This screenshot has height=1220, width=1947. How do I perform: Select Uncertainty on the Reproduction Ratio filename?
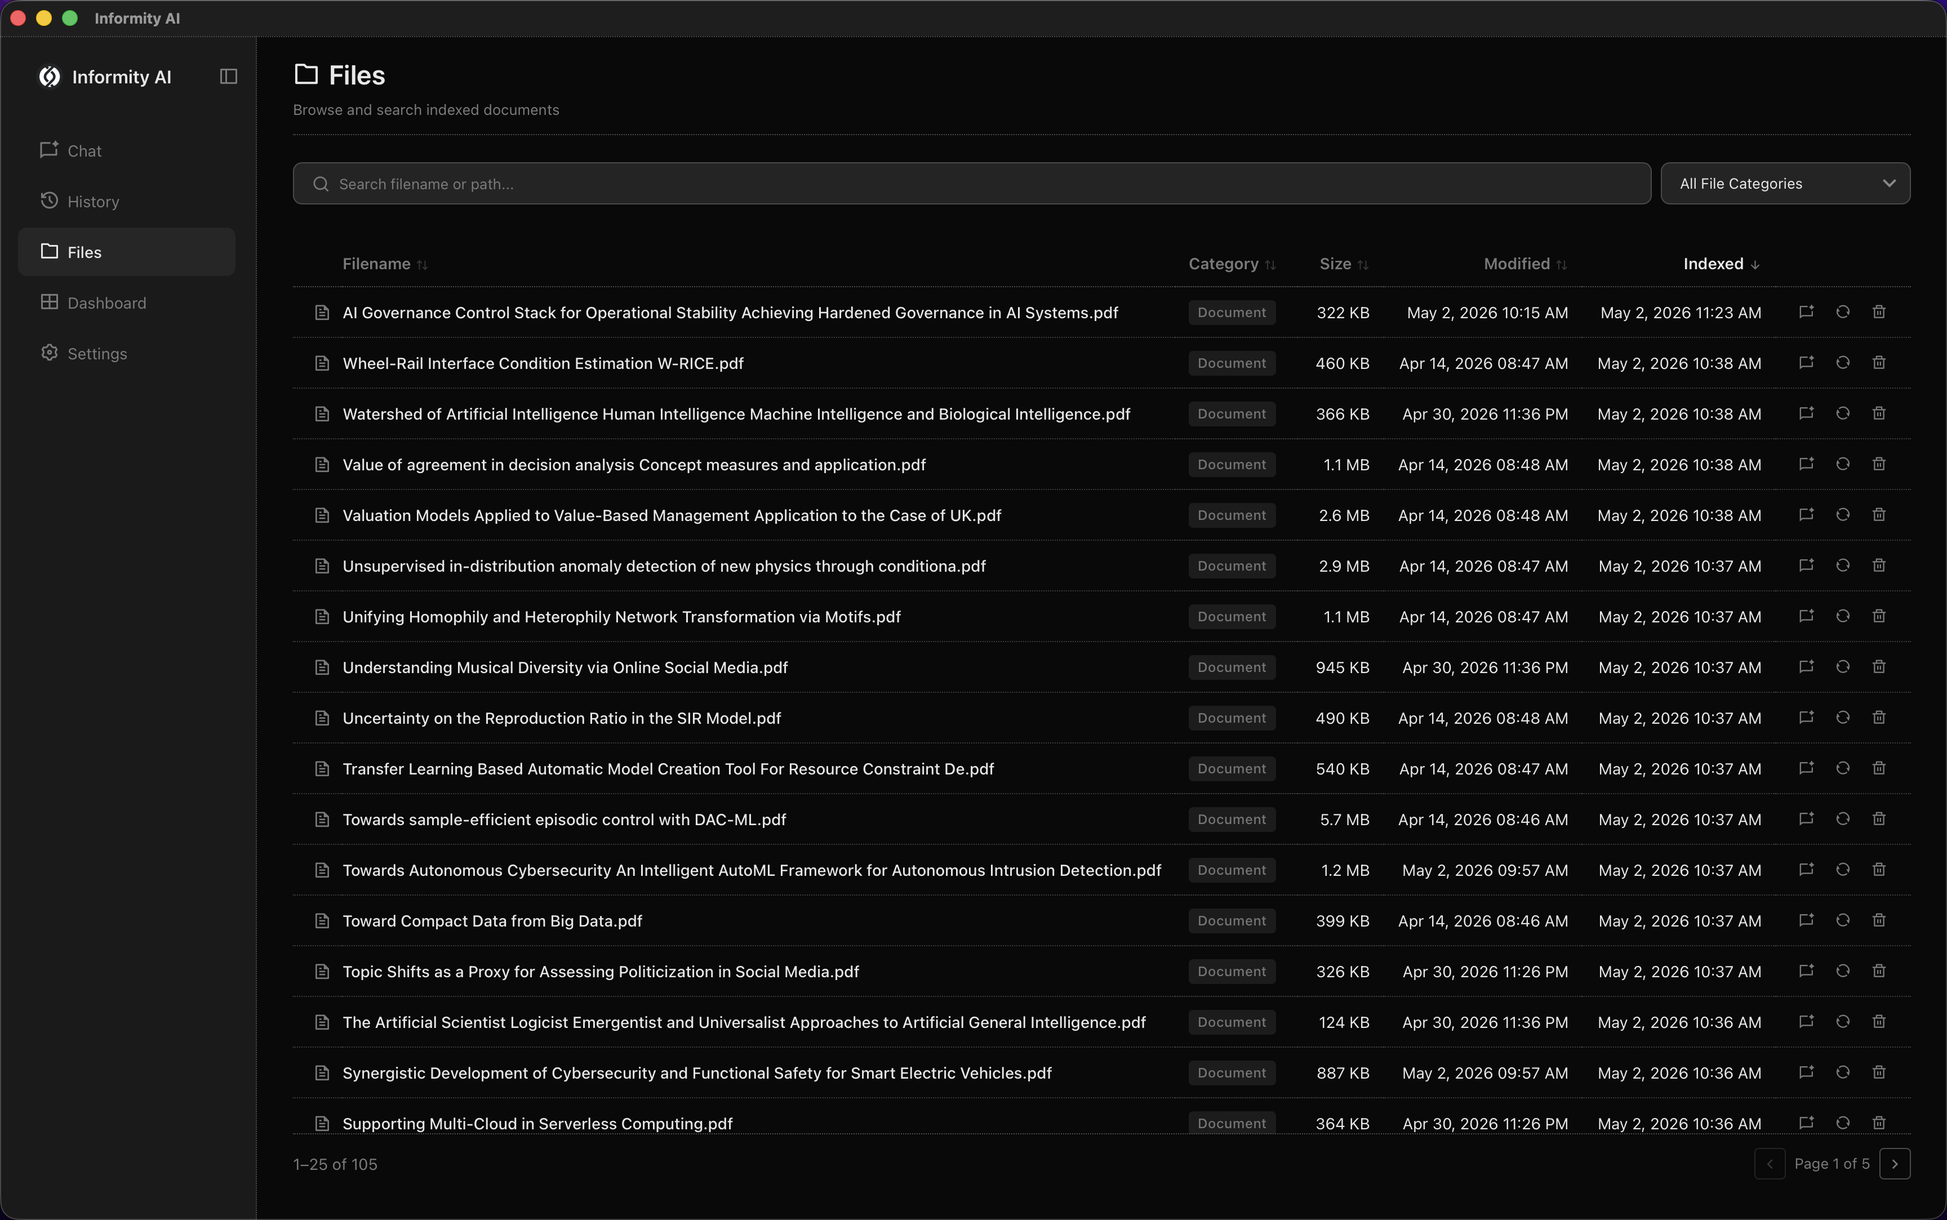(x=562, y=718)
